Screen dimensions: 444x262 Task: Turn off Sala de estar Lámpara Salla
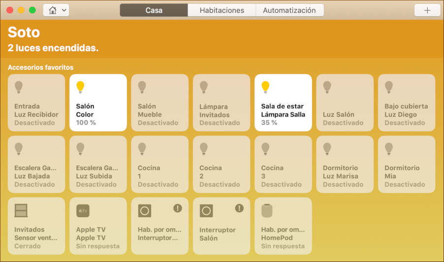tap(283, 103)
